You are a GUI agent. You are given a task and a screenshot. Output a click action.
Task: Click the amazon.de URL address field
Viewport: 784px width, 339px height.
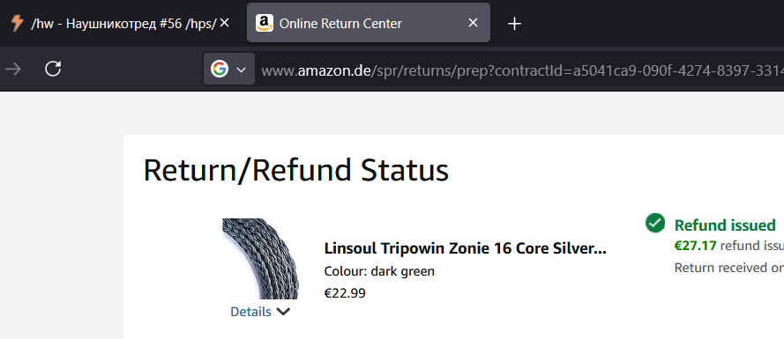pyautogui.click(x=520, y=70)
